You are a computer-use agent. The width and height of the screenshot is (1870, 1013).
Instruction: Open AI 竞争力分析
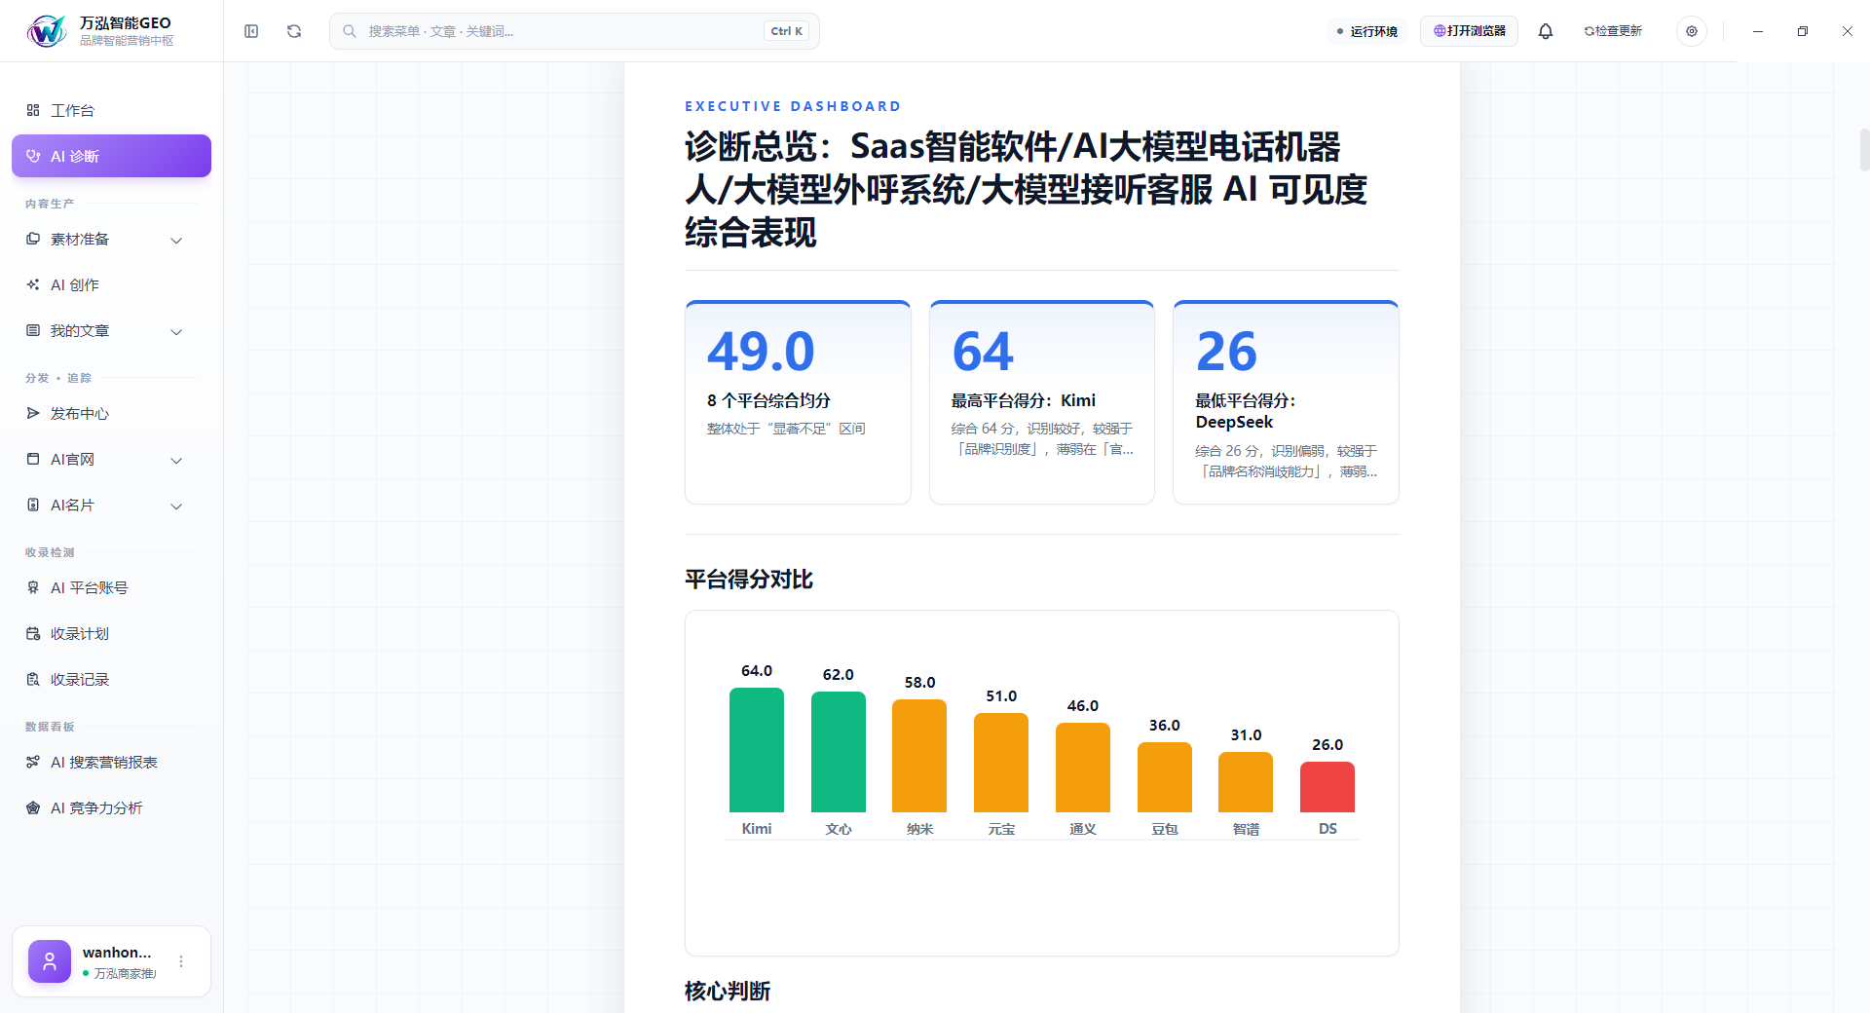[111, 807]
